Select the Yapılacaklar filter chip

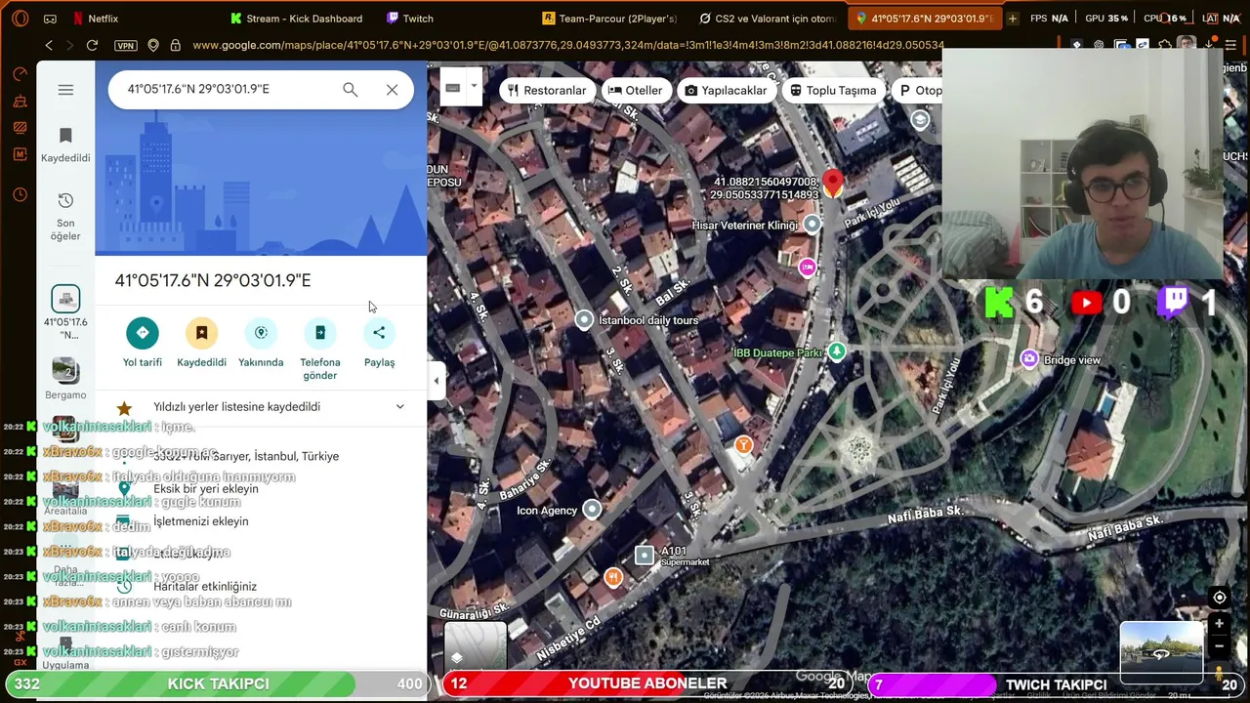(726, 90)
